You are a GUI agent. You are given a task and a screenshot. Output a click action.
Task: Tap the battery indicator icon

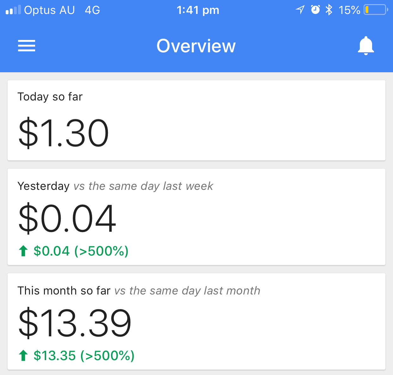(x=376, y=10)
